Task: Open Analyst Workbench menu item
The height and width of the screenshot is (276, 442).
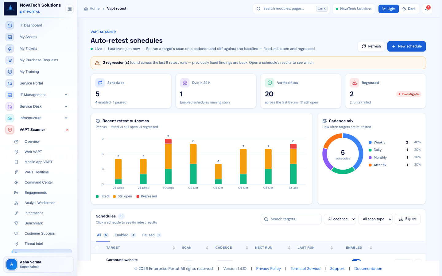Action: coord(40,203)
